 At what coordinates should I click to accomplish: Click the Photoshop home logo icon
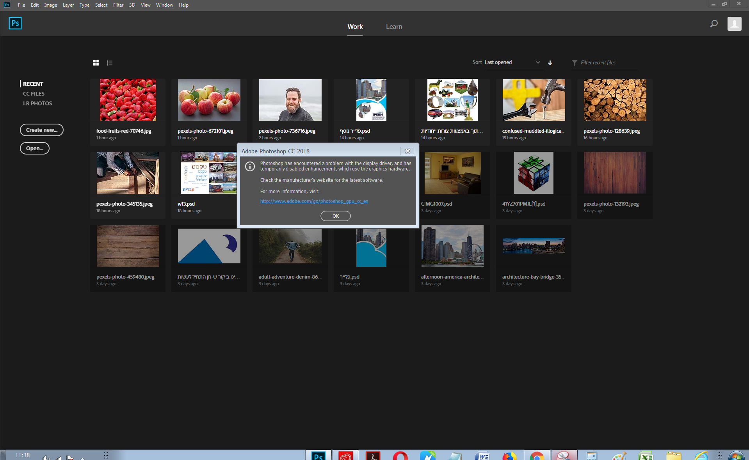15,23
